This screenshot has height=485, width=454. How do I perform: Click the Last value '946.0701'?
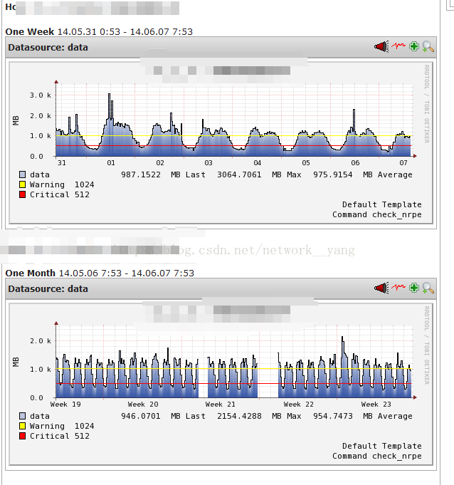[141, 416]
